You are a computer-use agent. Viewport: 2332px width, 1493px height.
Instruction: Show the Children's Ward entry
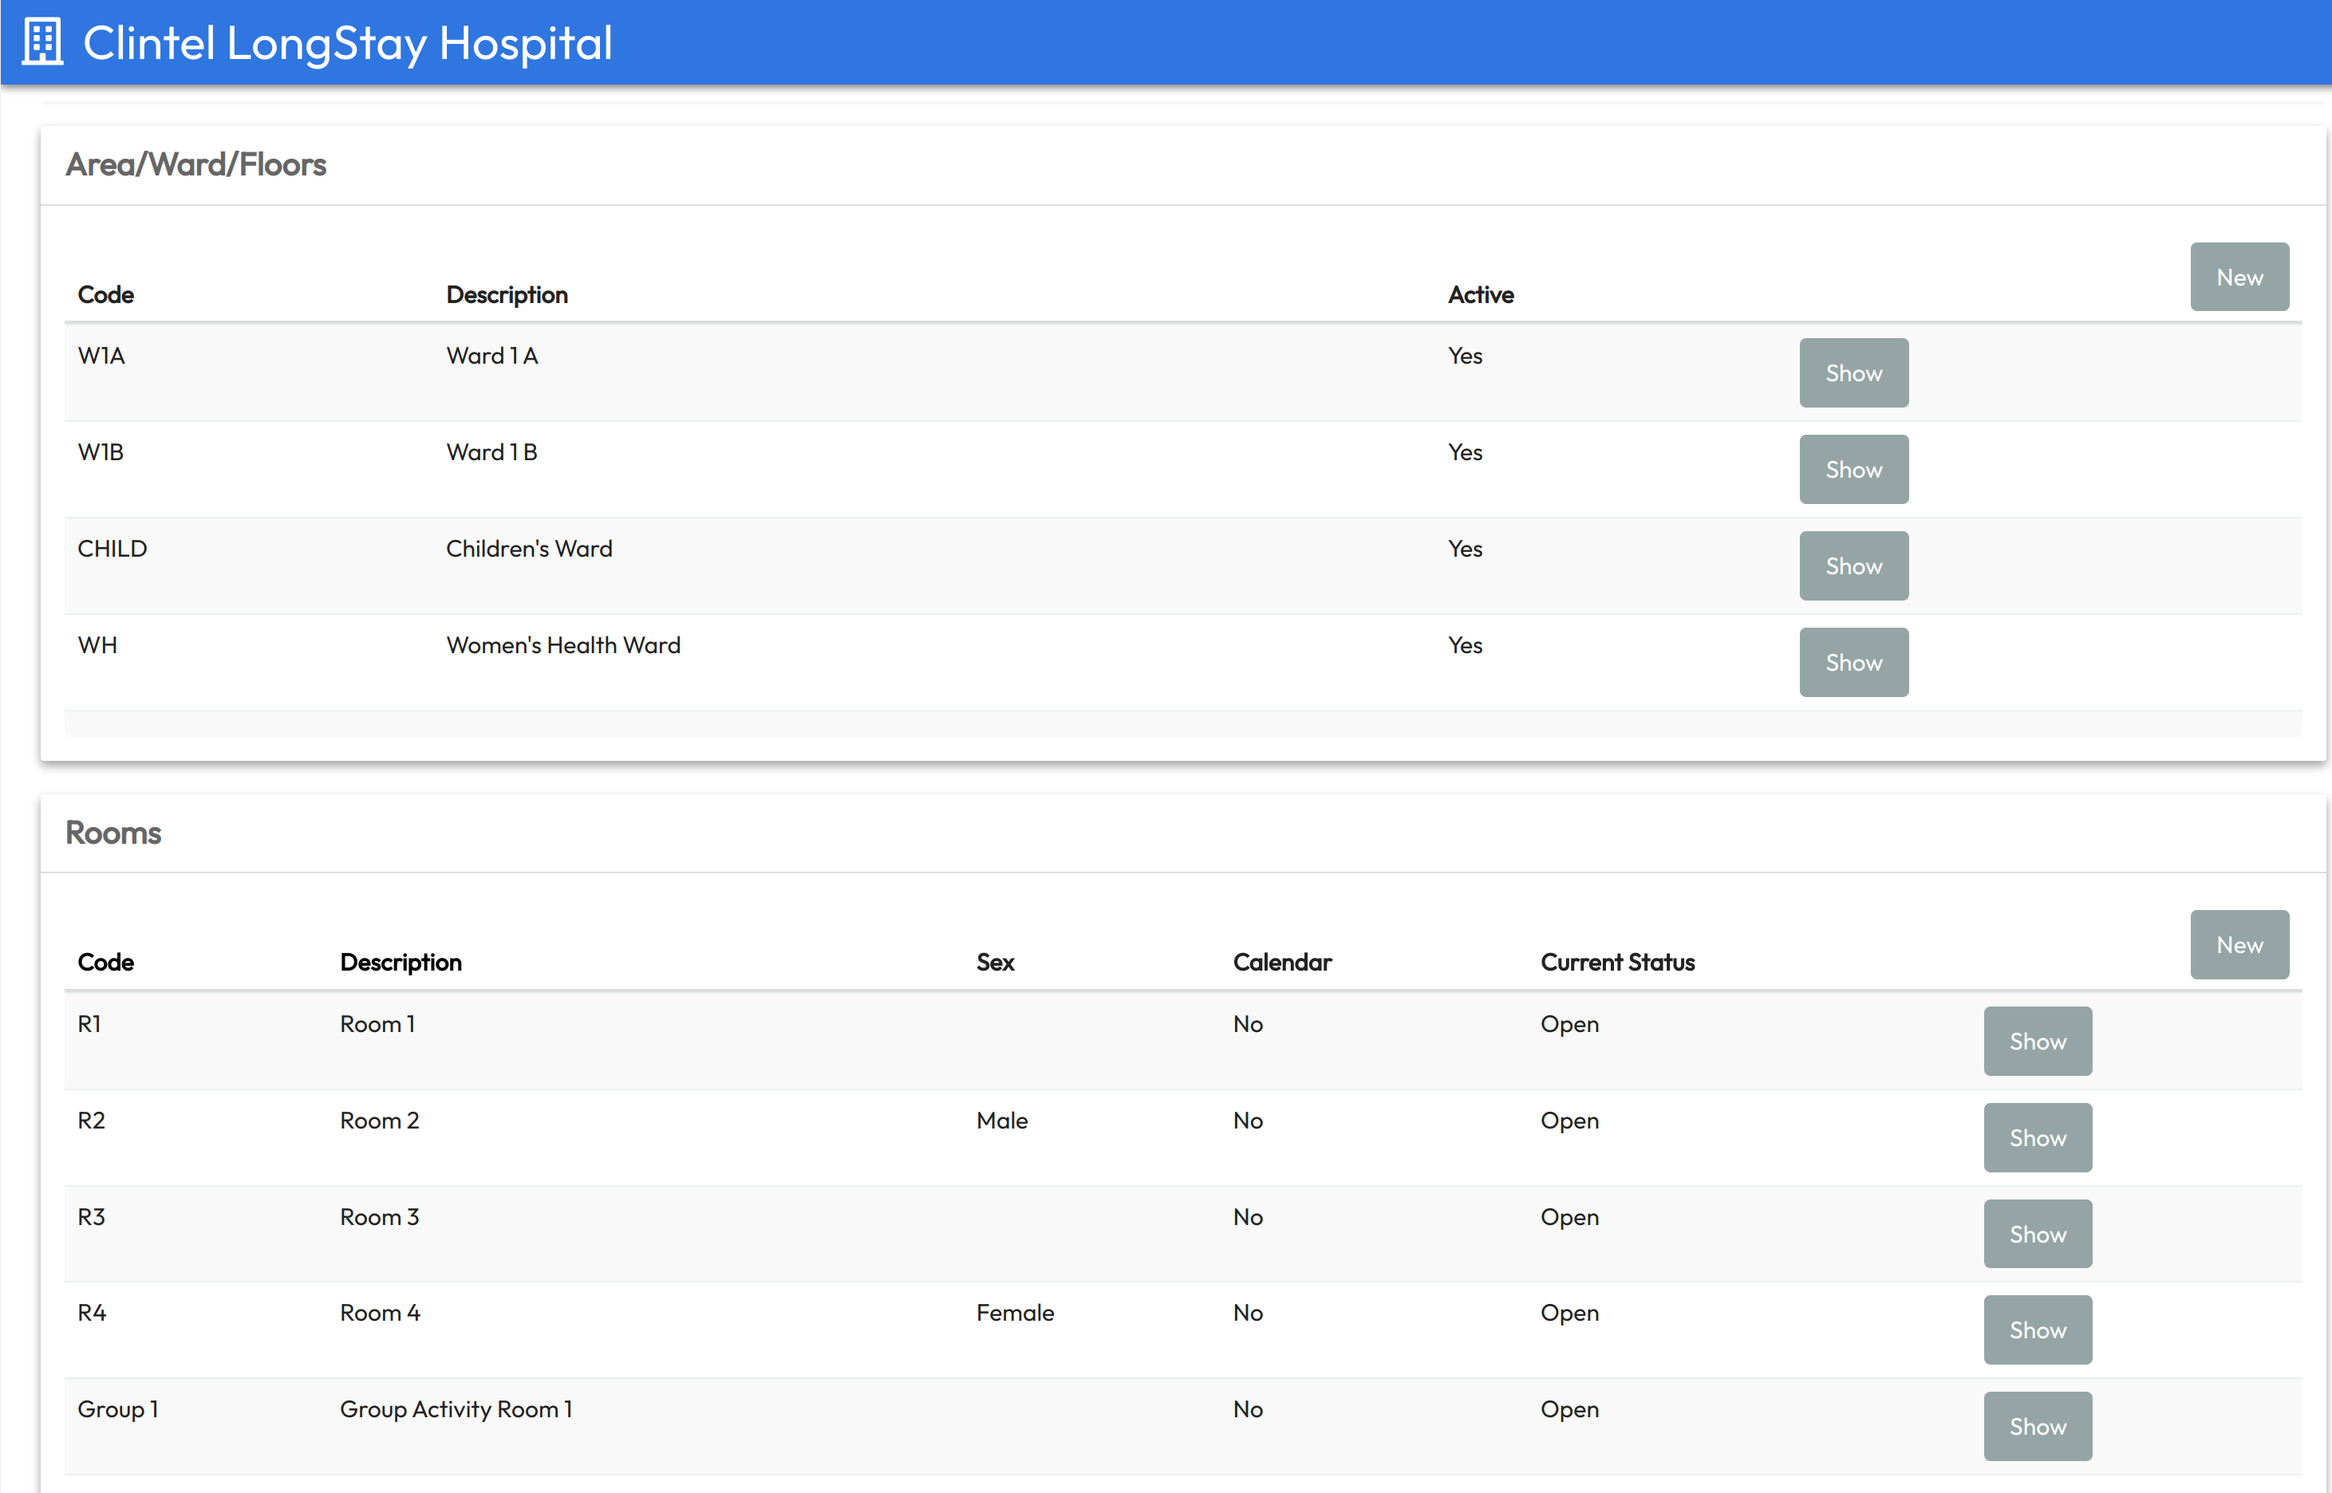click(1853, 566)
